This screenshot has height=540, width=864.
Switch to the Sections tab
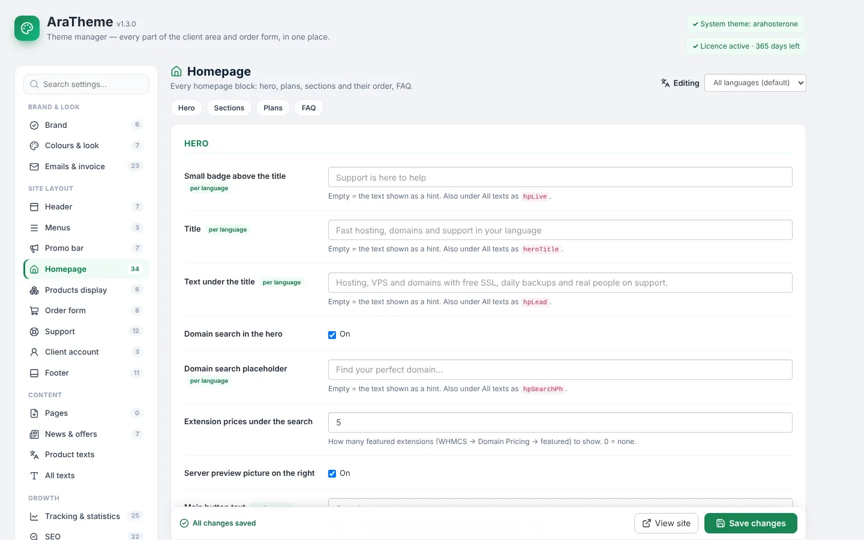tap(229, 108)
